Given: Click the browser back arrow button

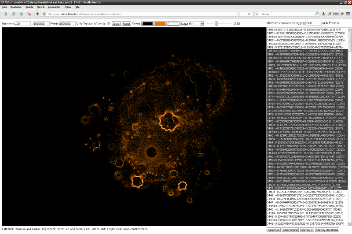Looking at the screenshot, I should (39, 14).
